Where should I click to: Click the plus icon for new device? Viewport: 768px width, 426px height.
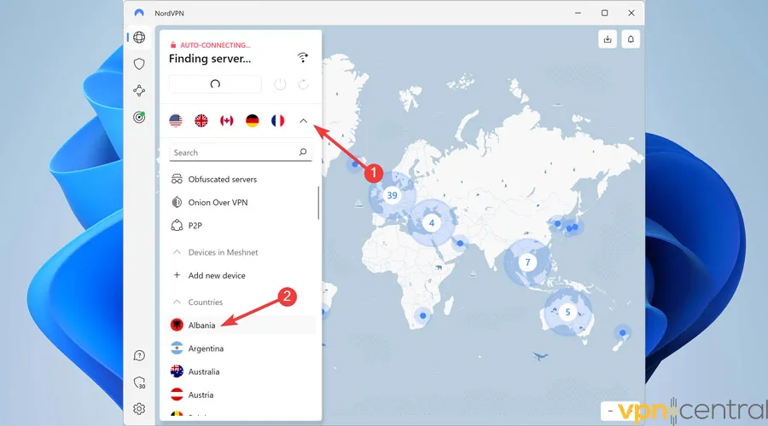(x=177, y=275)
